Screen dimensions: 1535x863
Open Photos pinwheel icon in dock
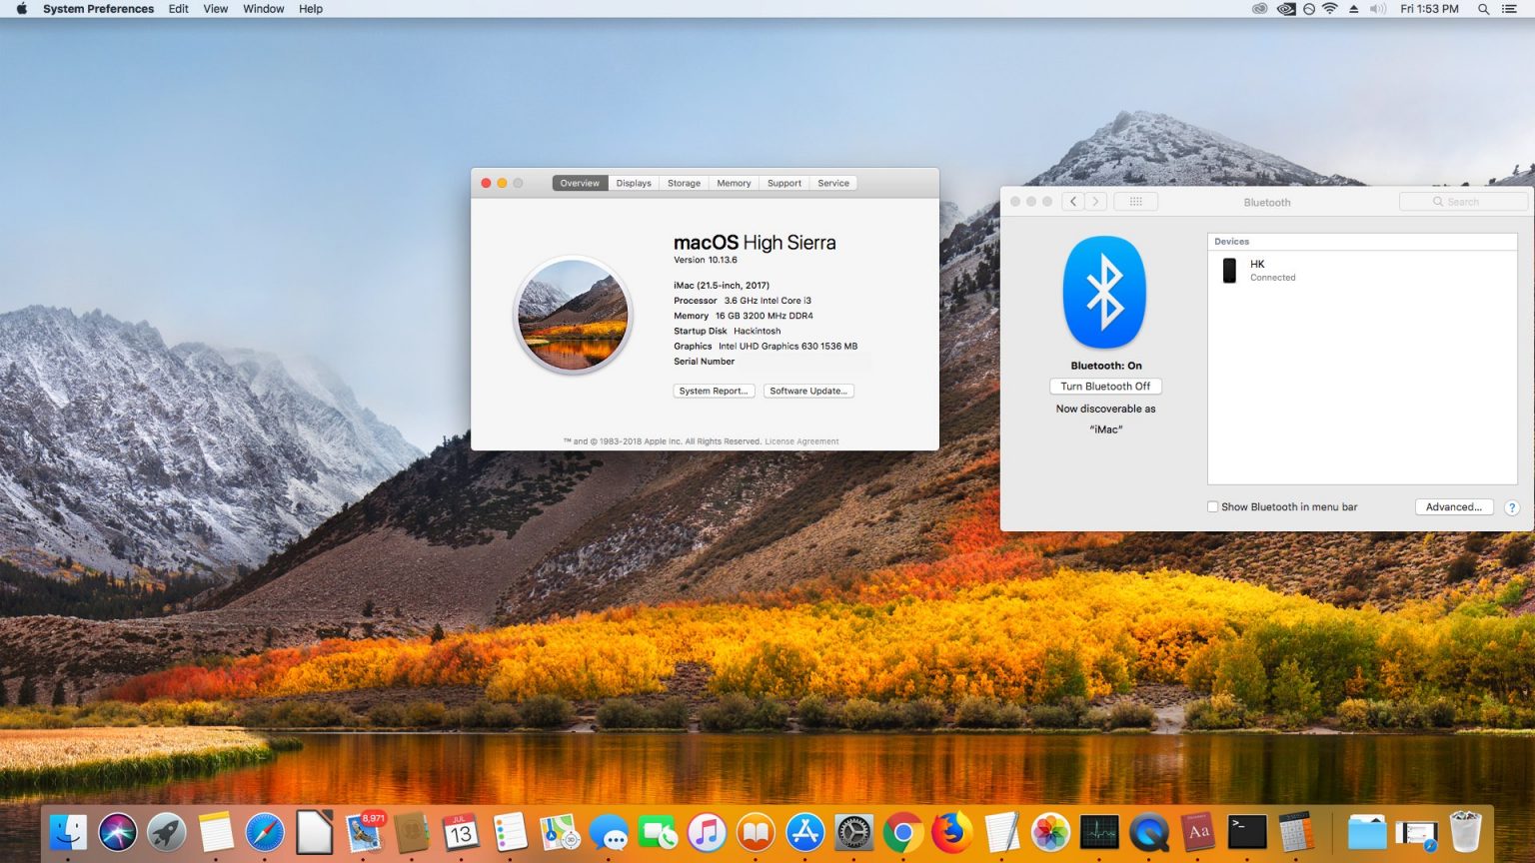[1050, 832]
